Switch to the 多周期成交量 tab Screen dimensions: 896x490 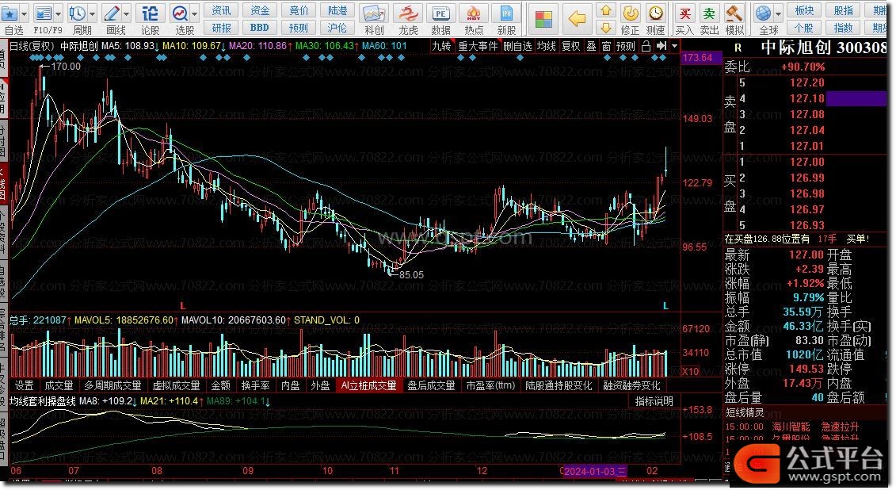click(112, 386)
